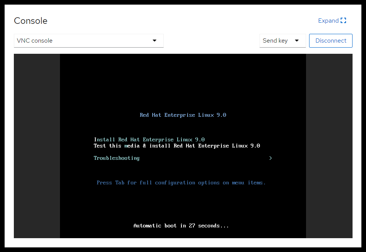
Task: Select the Troubleshooting boot menu item
Action: 116,158
